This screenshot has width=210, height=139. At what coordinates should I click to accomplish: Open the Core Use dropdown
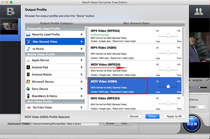201,107
